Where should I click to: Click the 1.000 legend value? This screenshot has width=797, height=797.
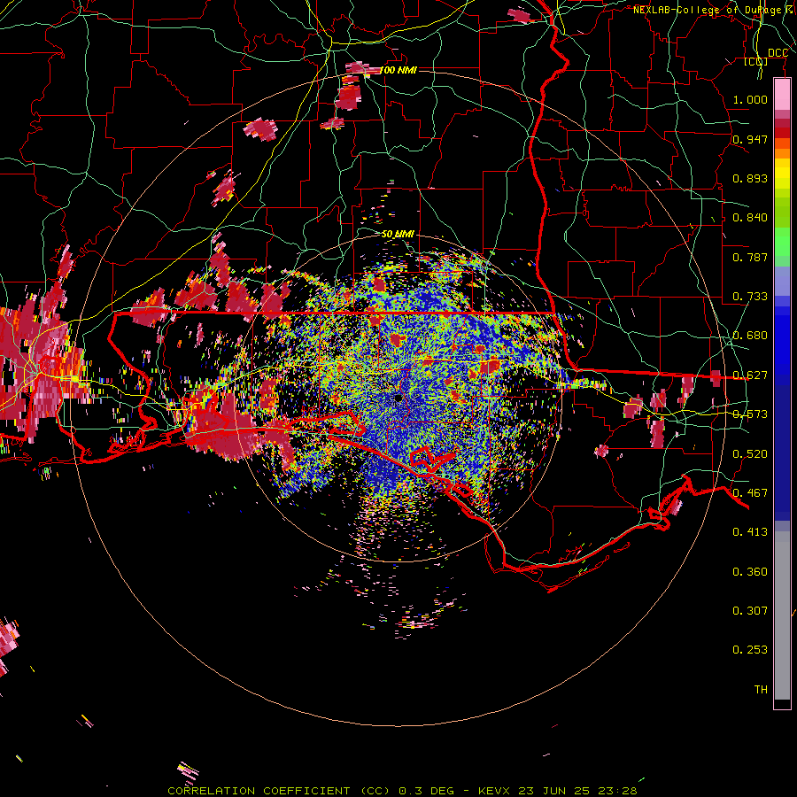[x=750, y=99]
